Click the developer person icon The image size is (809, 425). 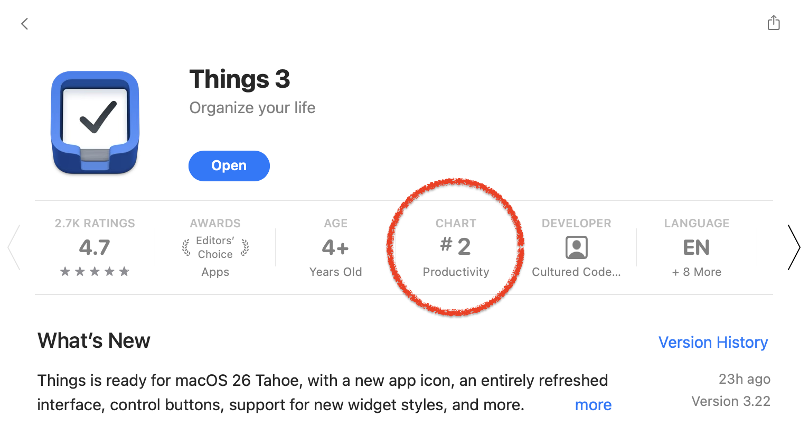(x=576, y=247)
